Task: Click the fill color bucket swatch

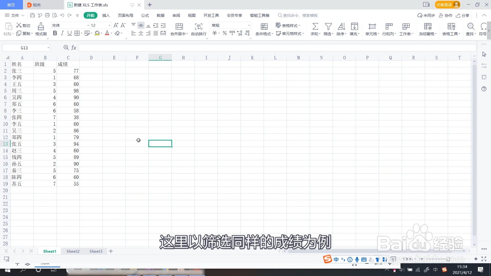Action: [x=97, y=33]
